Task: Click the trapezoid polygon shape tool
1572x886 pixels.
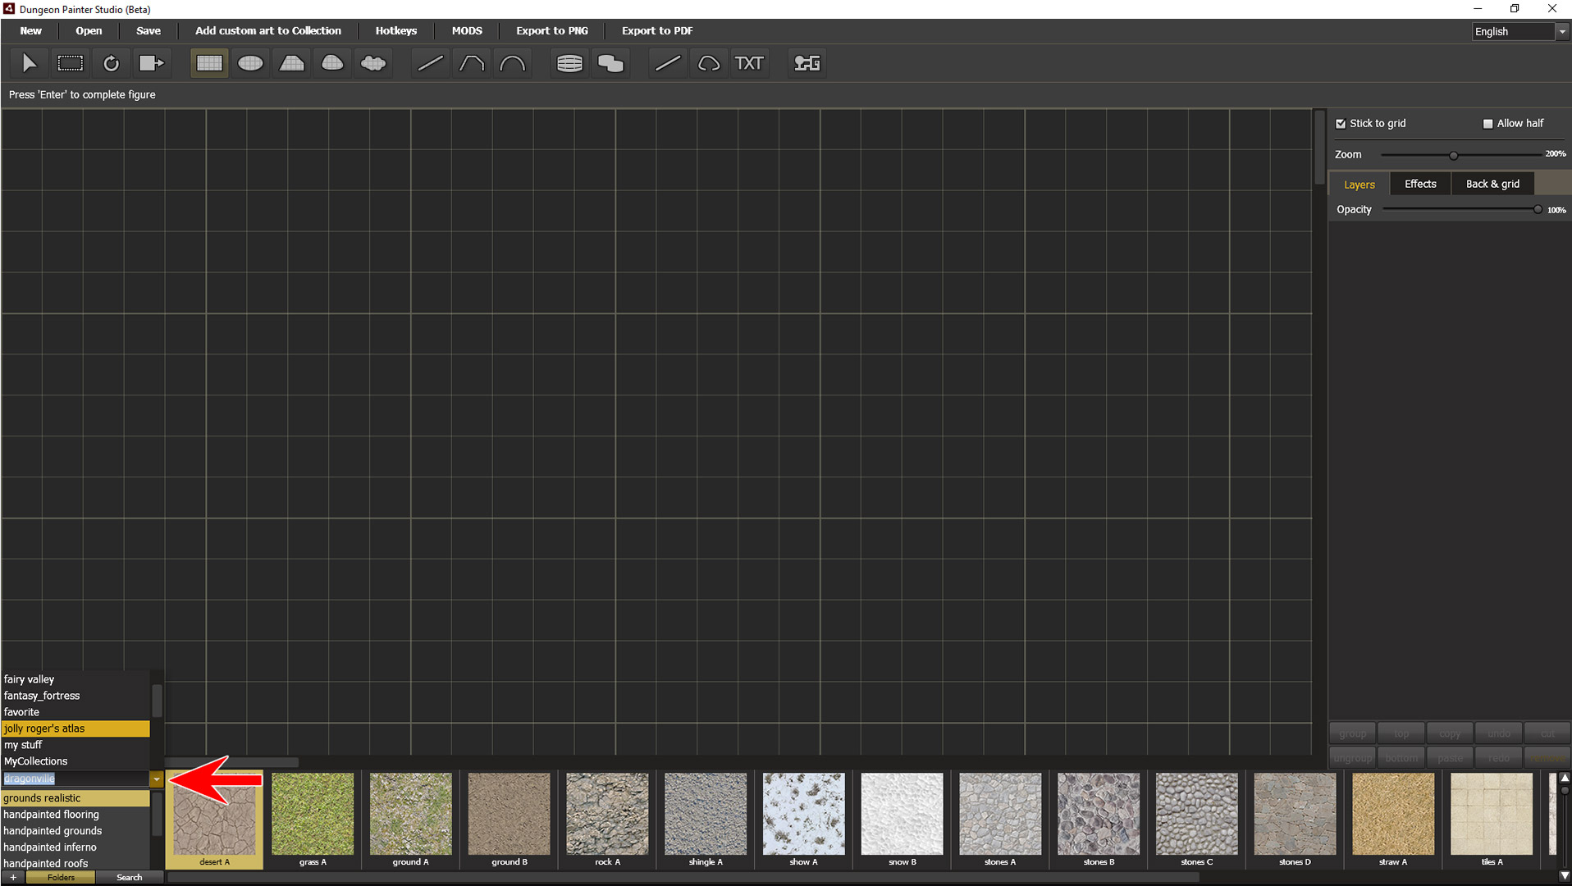Action: point(291,63)
